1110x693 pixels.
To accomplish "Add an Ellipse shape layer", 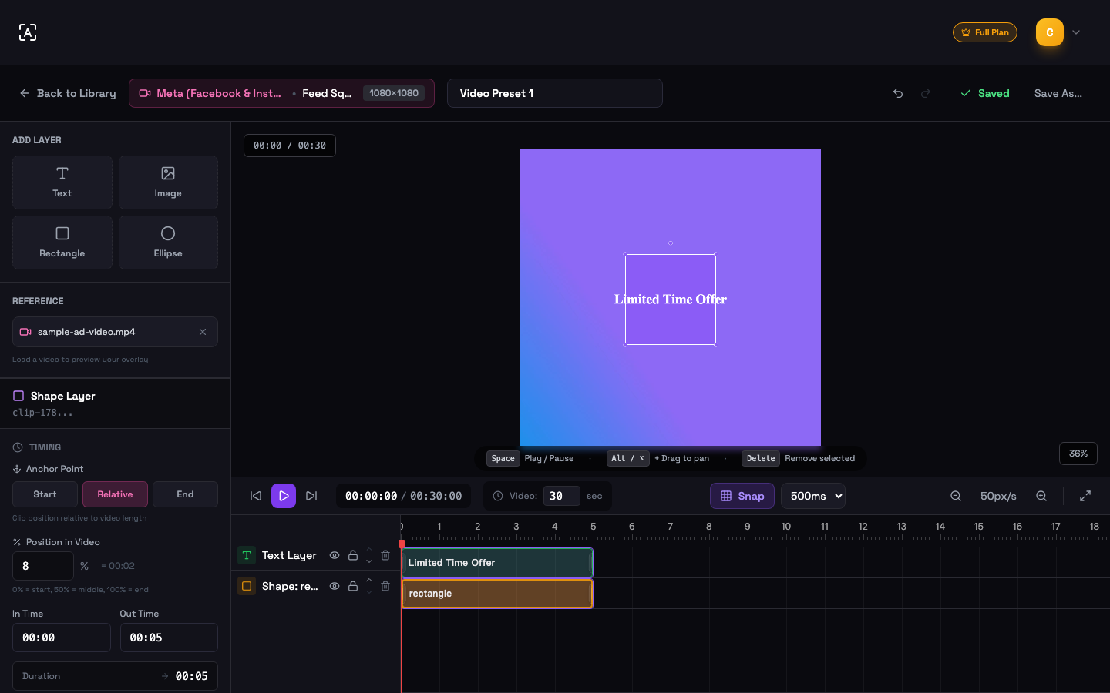I will (x=168, y=243).
